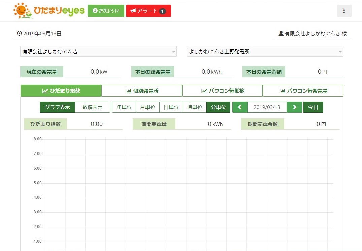Advance to next date with right arrow
Viewport: 362px width, 251px height.
(x=295, y=107)
